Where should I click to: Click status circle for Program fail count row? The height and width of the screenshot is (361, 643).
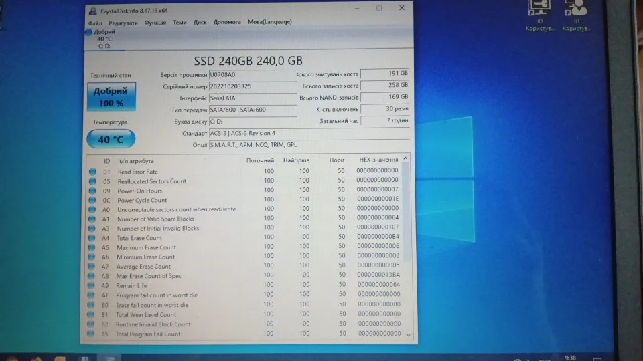tap(91, 295)
